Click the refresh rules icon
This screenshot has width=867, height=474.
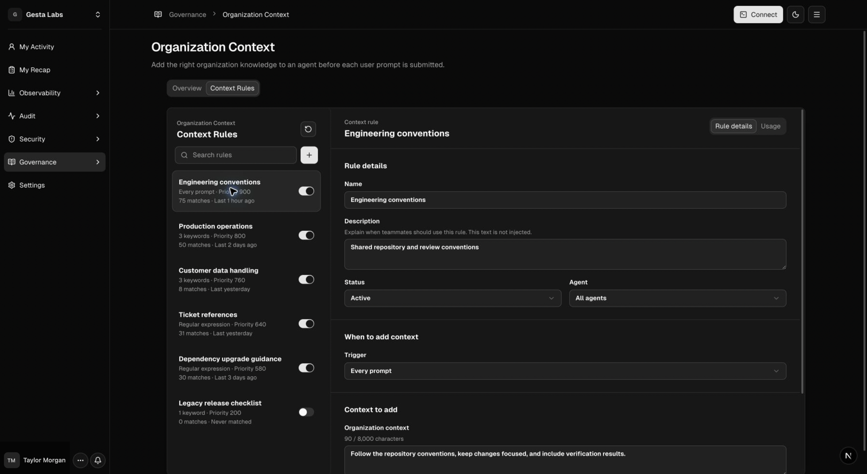308,129
